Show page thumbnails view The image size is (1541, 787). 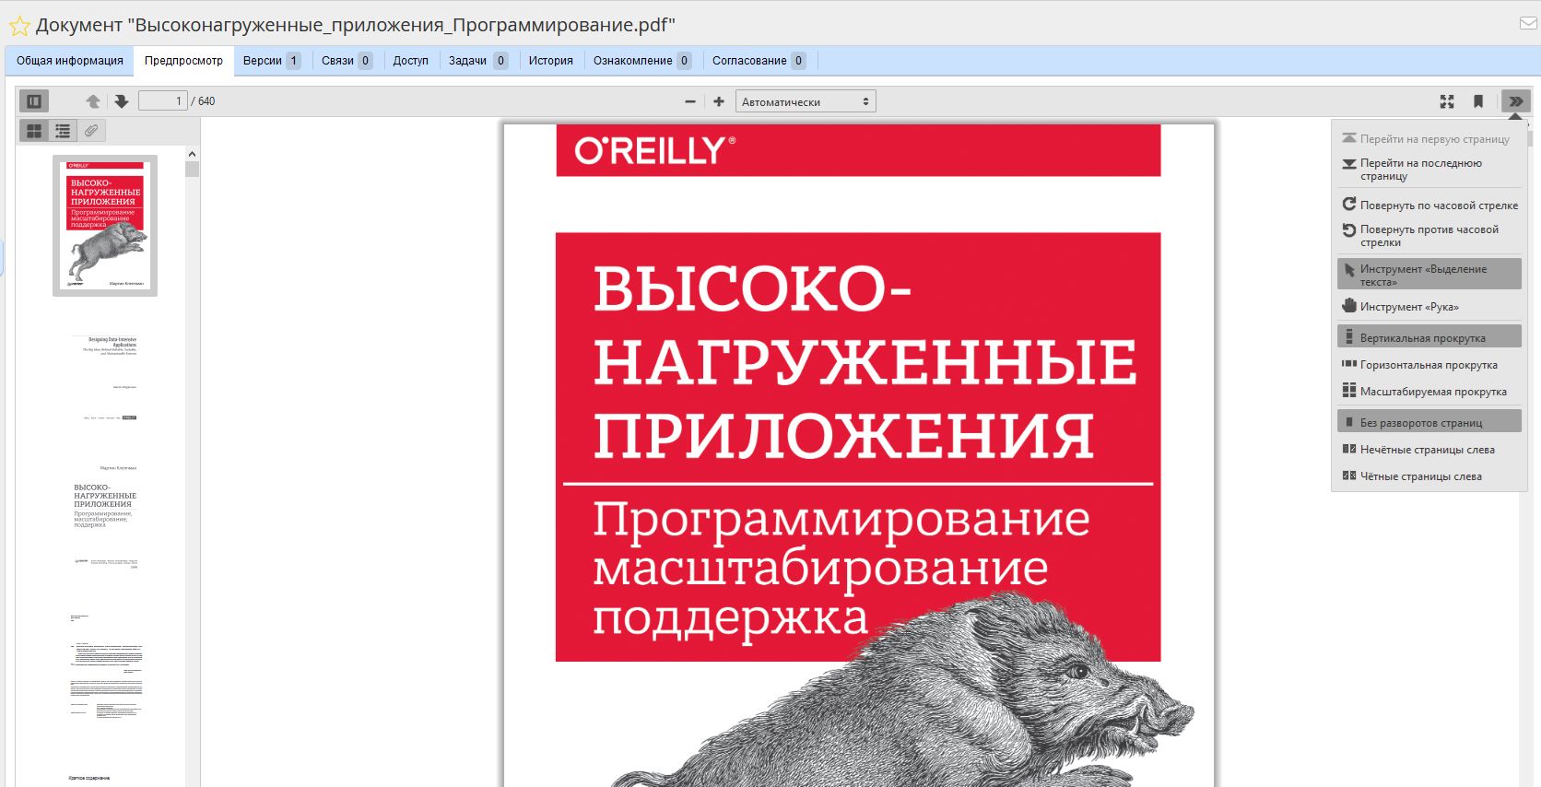[34, 131]
